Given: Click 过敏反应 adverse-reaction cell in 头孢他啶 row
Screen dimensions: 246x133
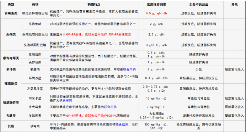Looking at the screenshot, I should click(x=199, y=24).
